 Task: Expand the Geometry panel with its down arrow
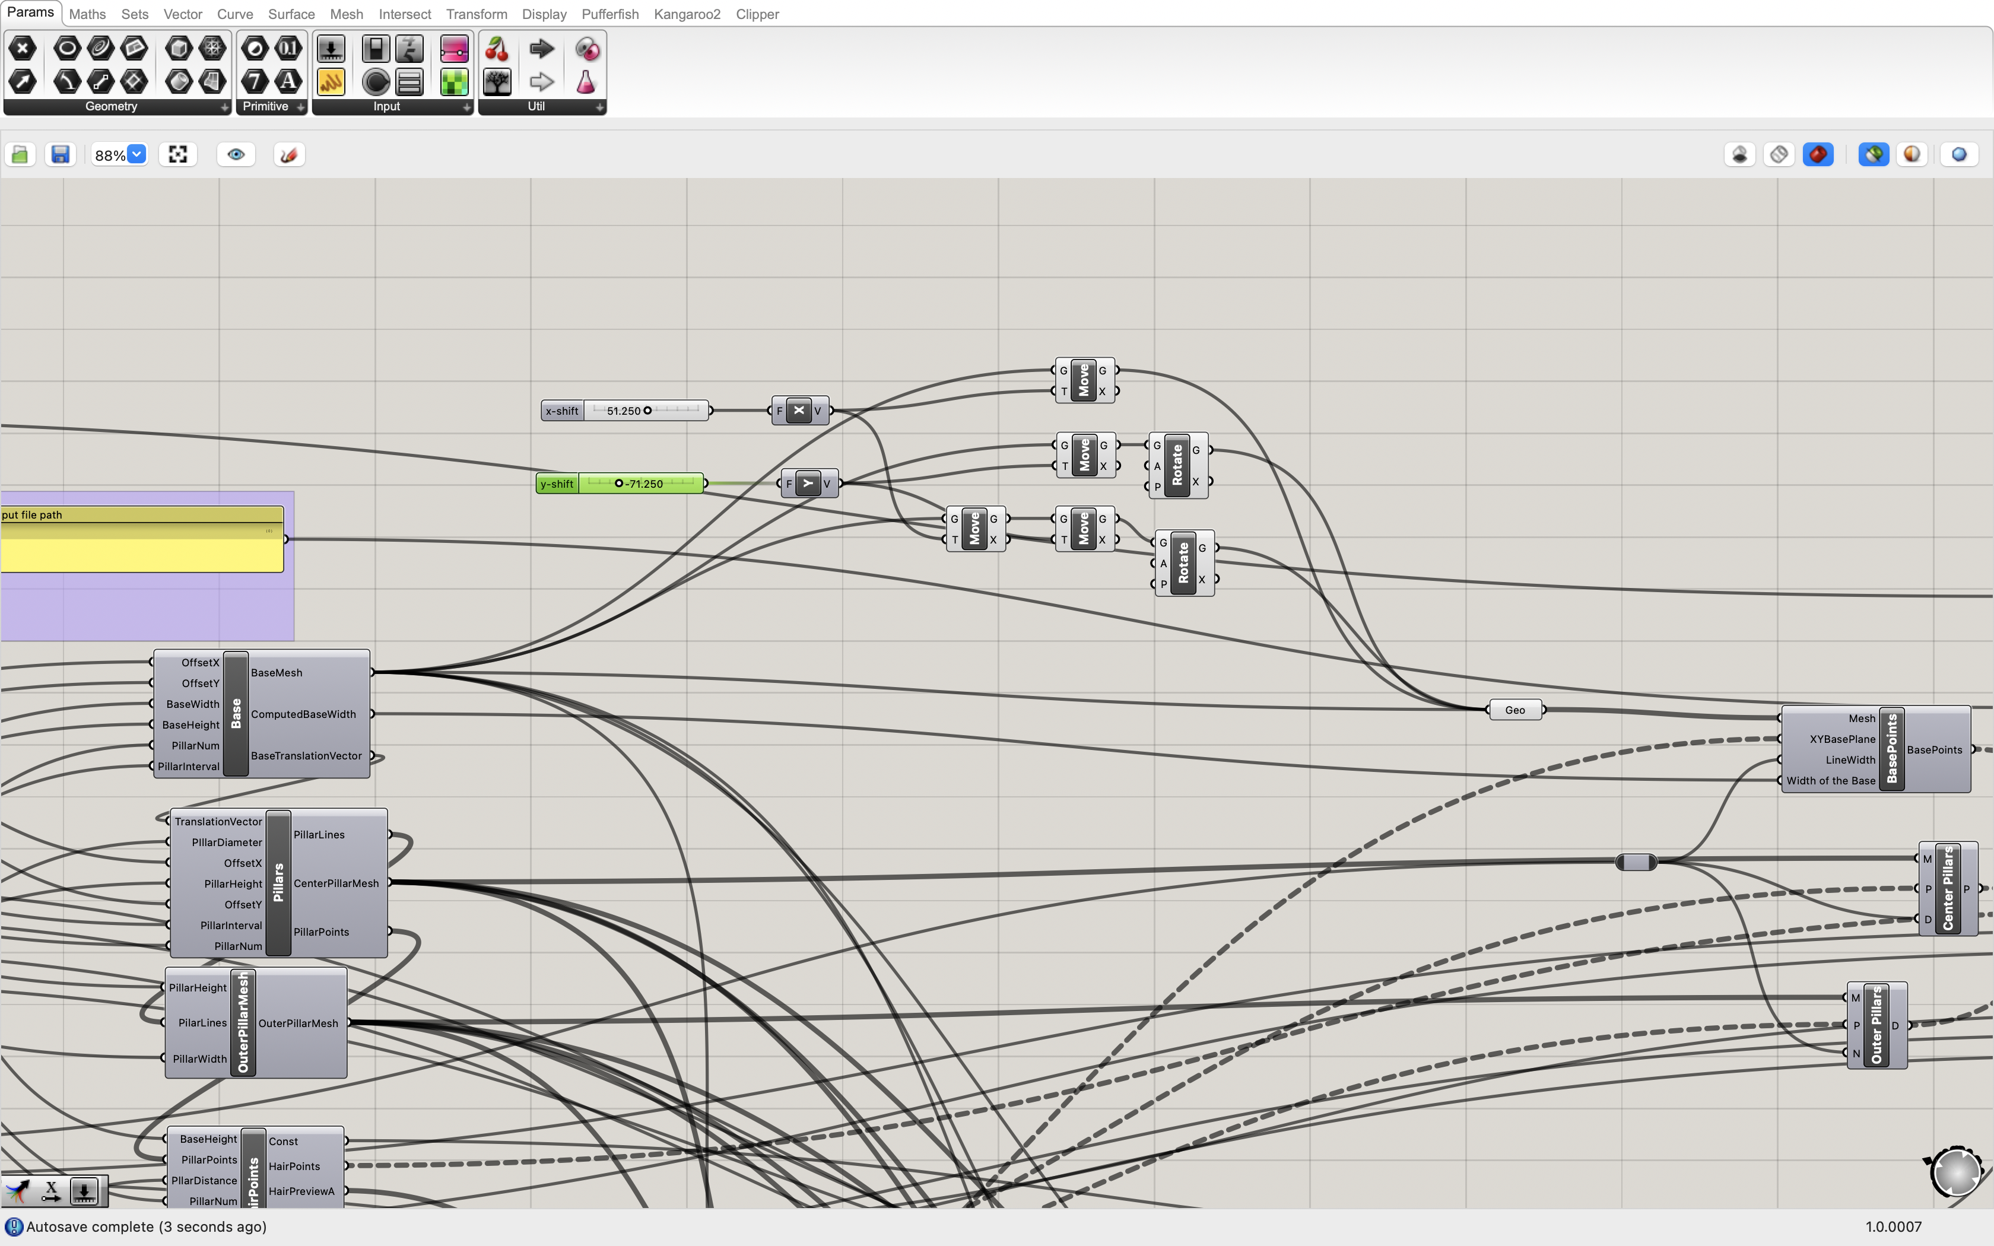point(225,107)
